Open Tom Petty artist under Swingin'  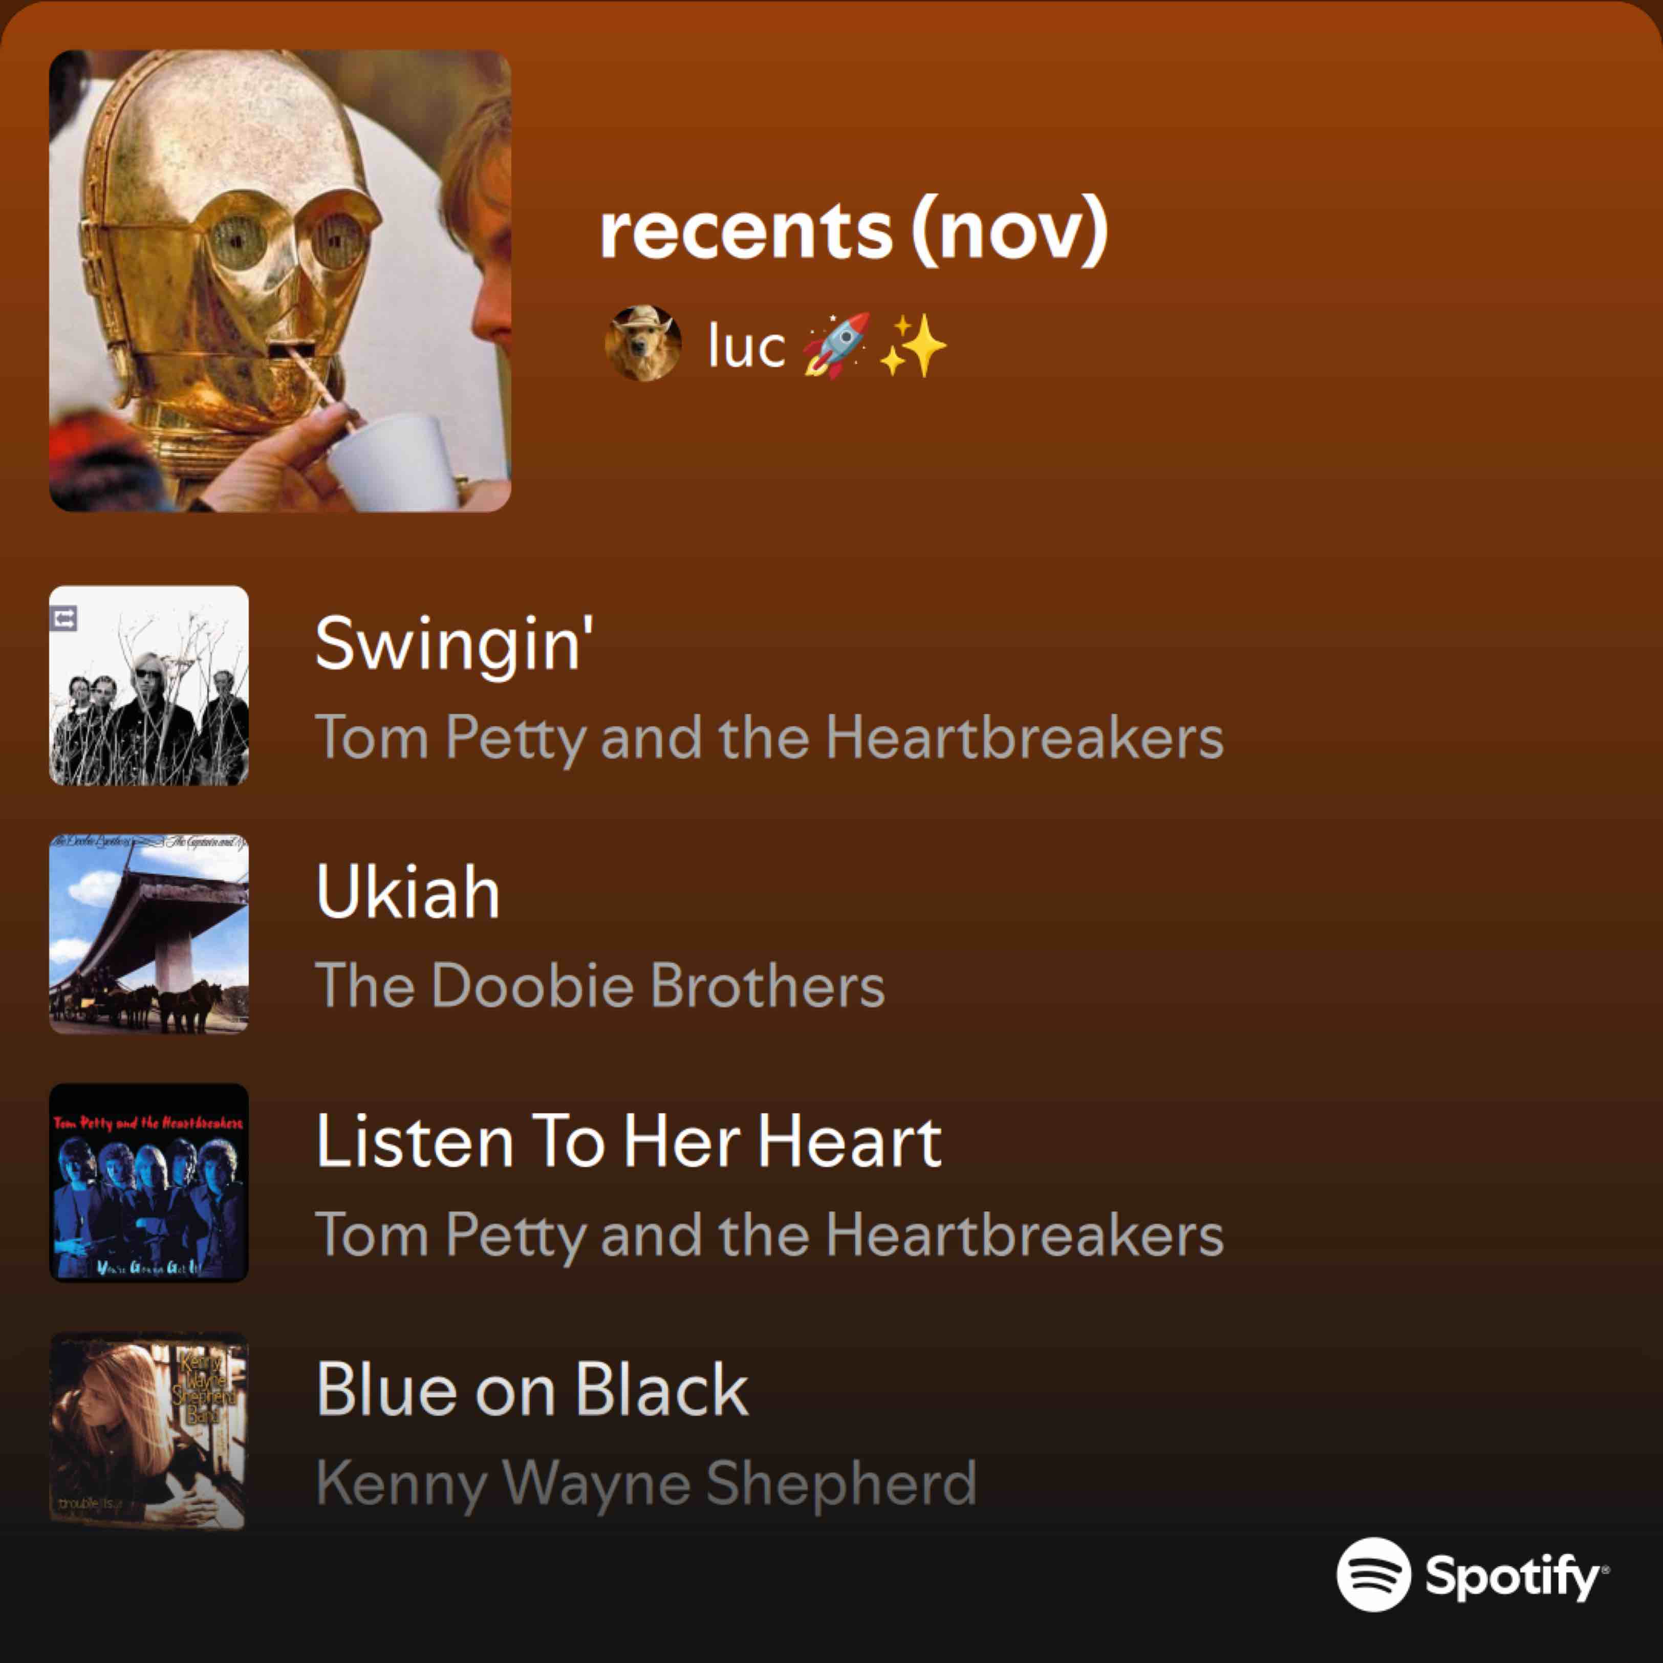click(769, 739)
